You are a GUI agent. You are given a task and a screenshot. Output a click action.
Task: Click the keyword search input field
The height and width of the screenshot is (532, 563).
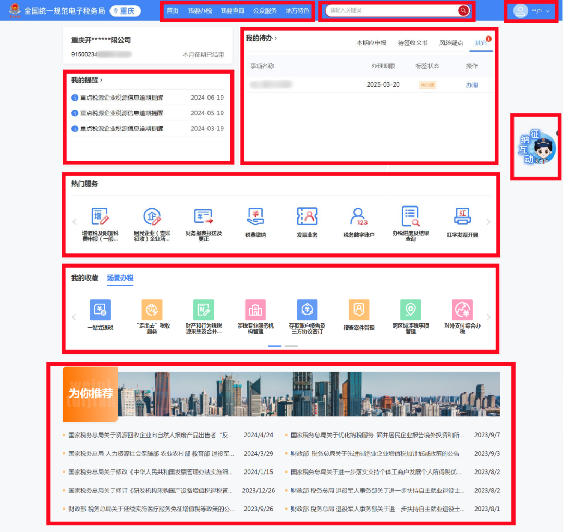coord(391,10)
